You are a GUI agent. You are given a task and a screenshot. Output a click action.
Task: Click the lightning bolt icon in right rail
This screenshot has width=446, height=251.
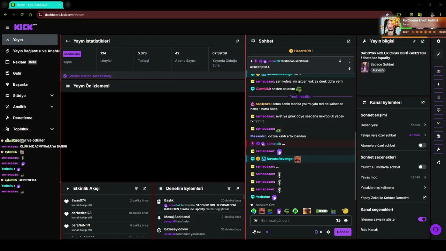(x=438, y=84)
